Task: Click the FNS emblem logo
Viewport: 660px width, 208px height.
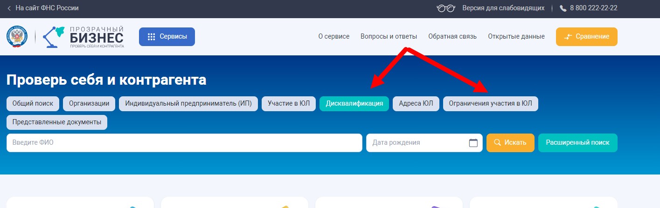Action: [17, 37]
